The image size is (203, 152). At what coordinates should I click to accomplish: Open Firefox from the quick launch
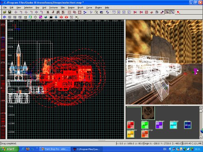[x=28, y=149]
